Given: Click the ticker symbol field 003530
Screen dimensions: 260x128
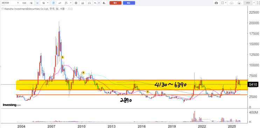Looking at the screenshot, I should coord(8,3).
